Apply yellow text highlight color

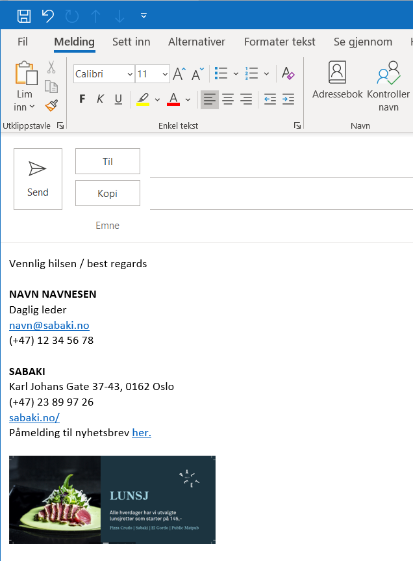tap(143, 99)
